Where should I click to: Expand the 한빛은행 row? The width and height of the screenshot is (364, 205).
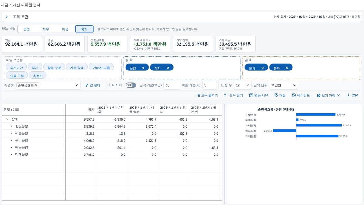[11, 126]
